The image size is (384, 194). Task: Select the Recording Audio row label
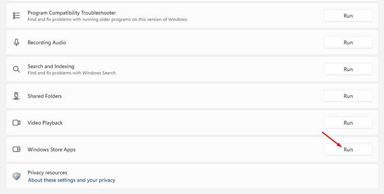coord(47,43)
